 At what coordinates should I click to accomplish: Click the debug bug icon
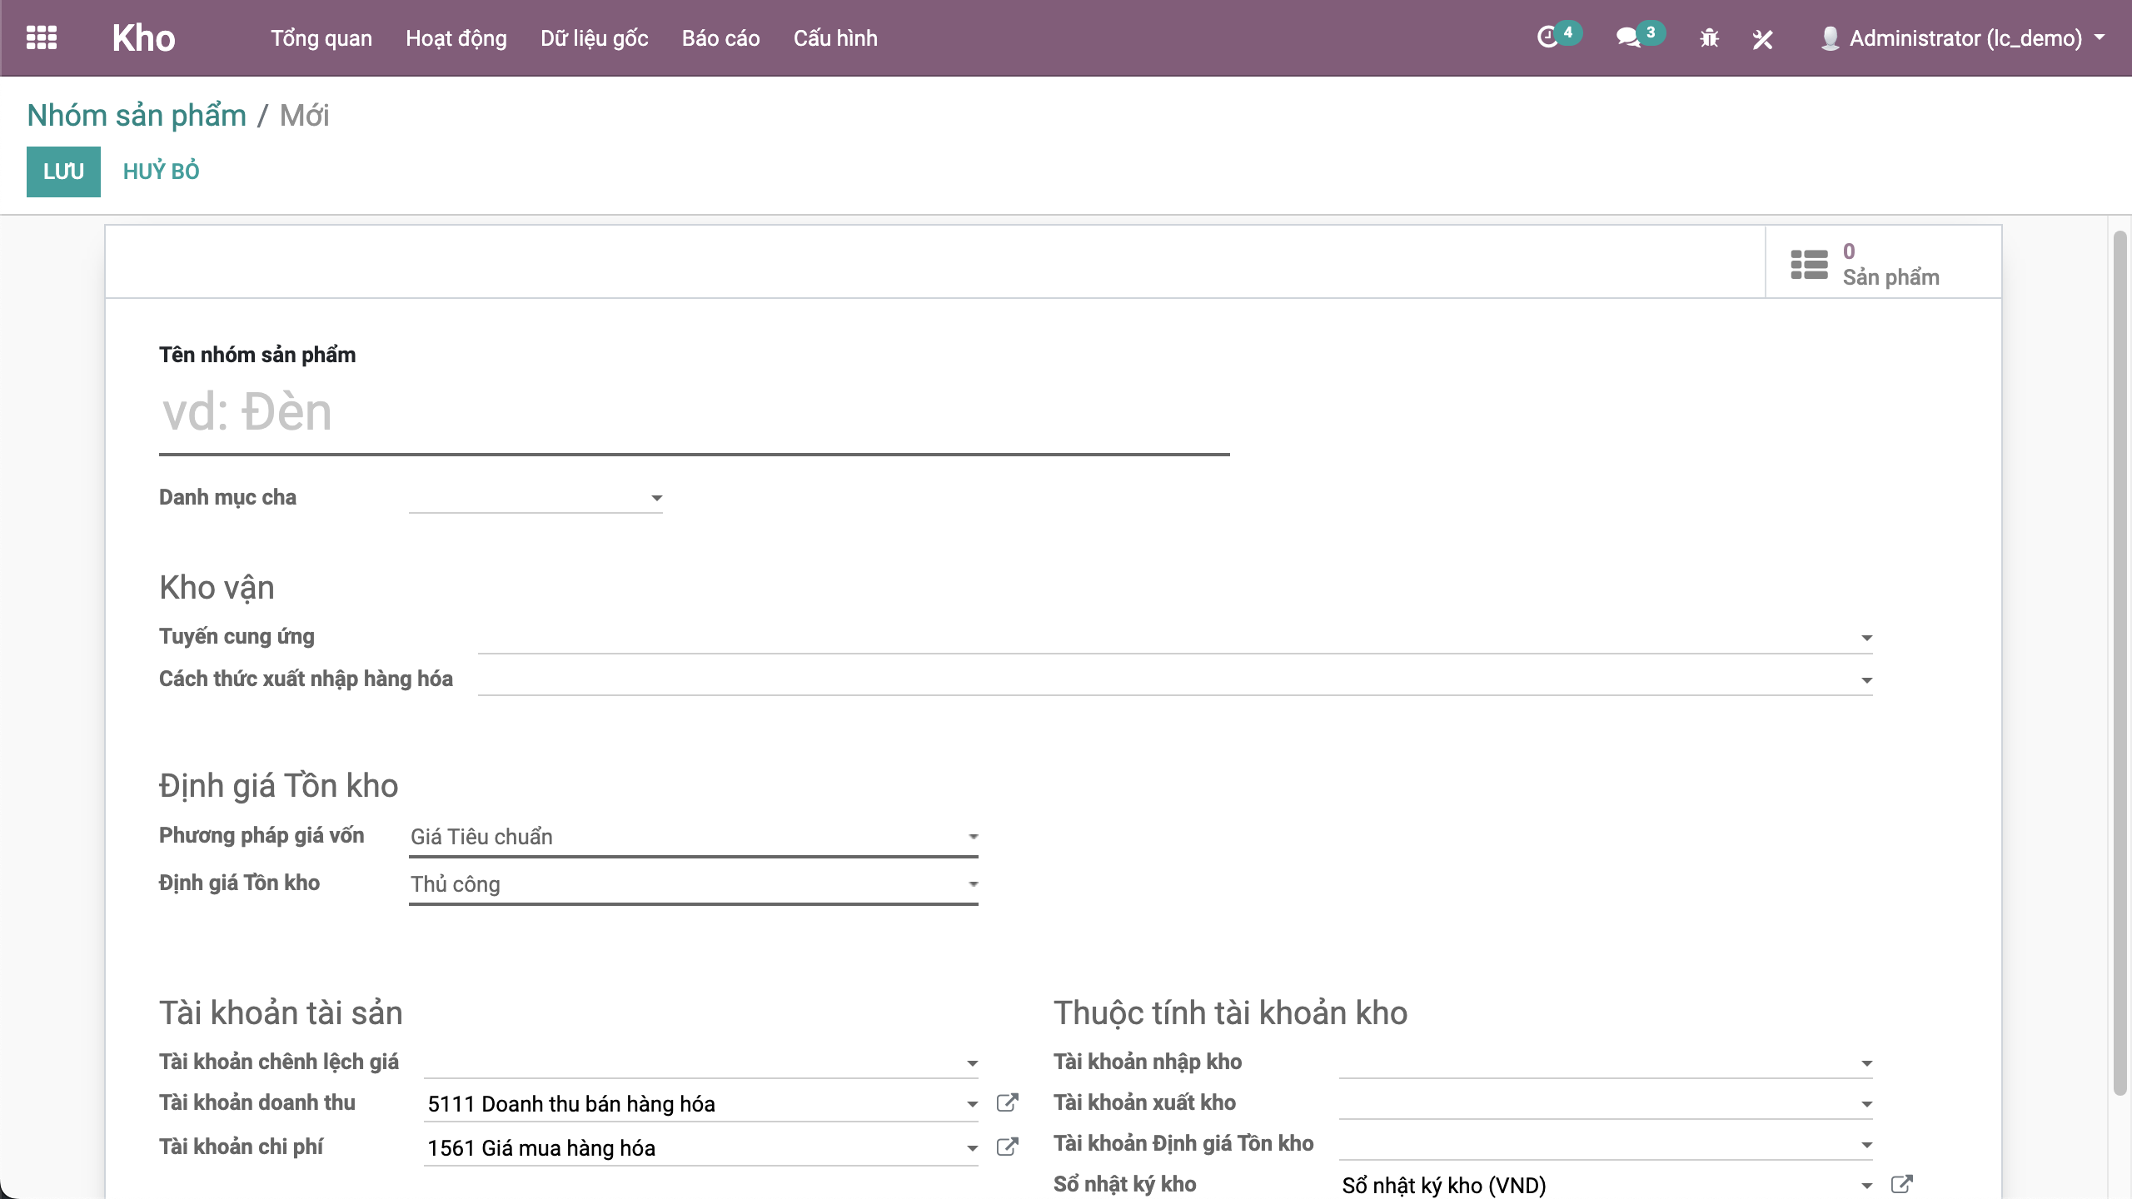(1709, 38)
